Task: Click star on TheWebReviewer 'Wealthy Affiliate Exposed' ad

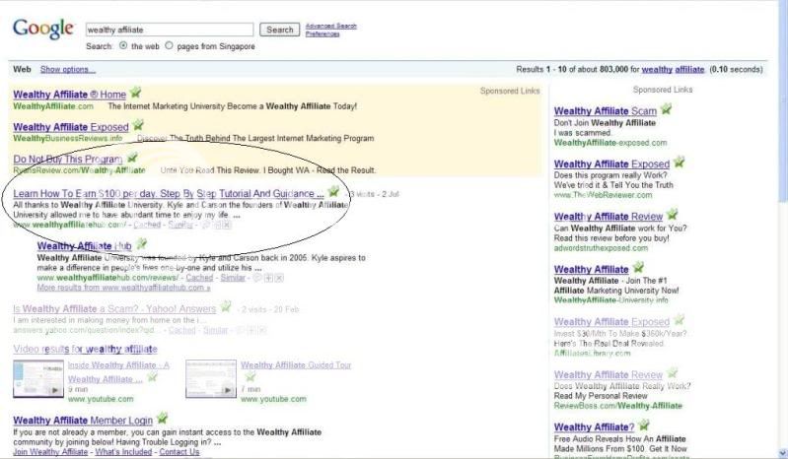Action: pyautogui.click(x=679, y=163)
